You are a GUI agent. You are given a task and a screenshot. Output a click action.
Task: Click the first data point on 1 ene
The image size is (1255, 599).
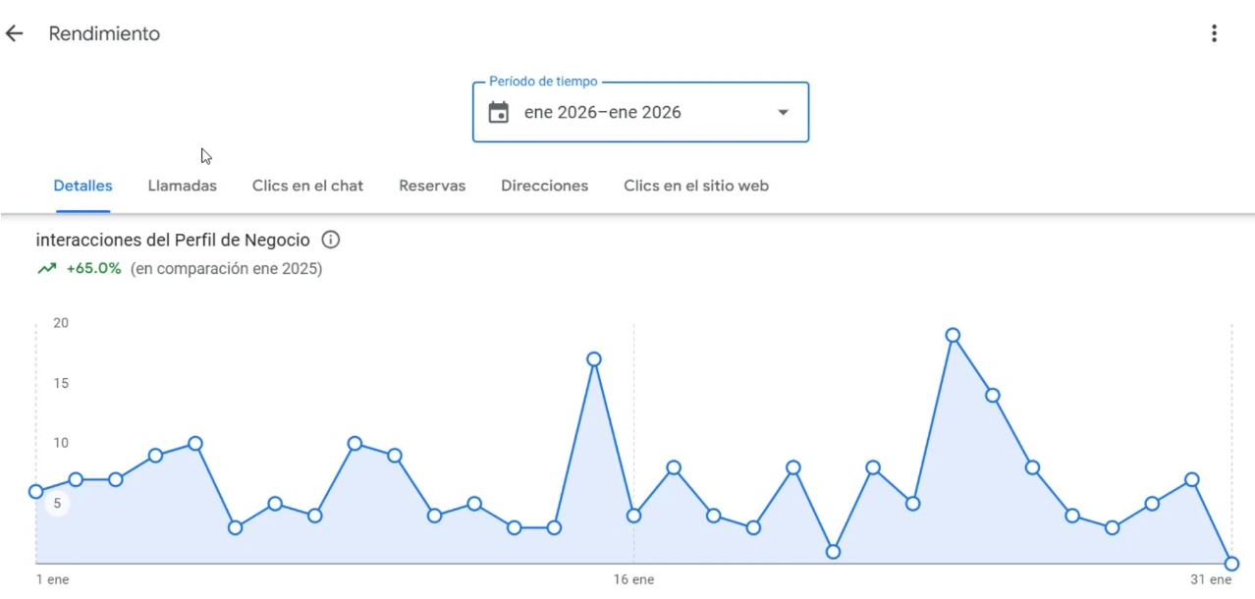[36, 491]
